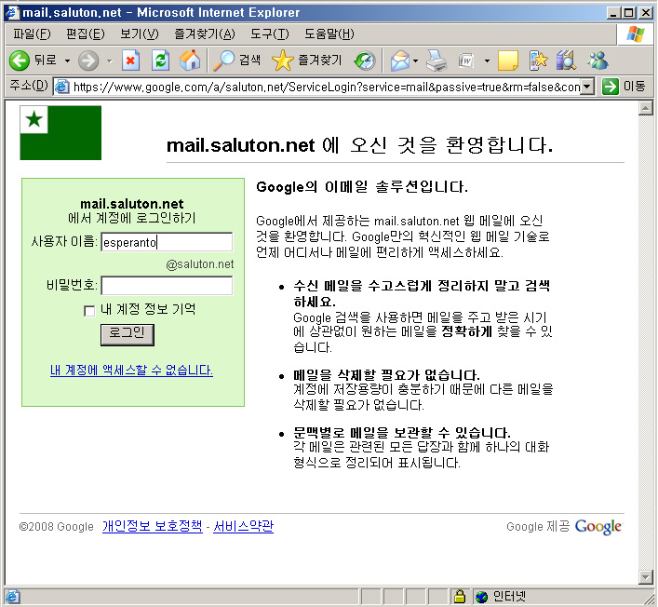Click the yellow note toolbar icon

click(x=508, y=61)
